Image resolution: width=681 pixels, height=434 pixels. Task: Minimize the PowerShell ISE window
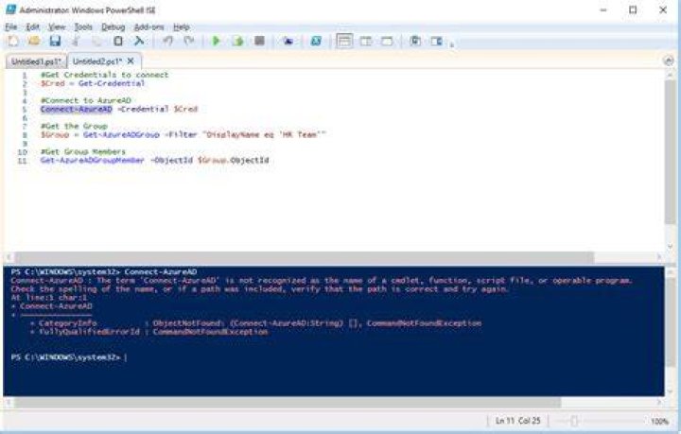[x=603, y=10]
